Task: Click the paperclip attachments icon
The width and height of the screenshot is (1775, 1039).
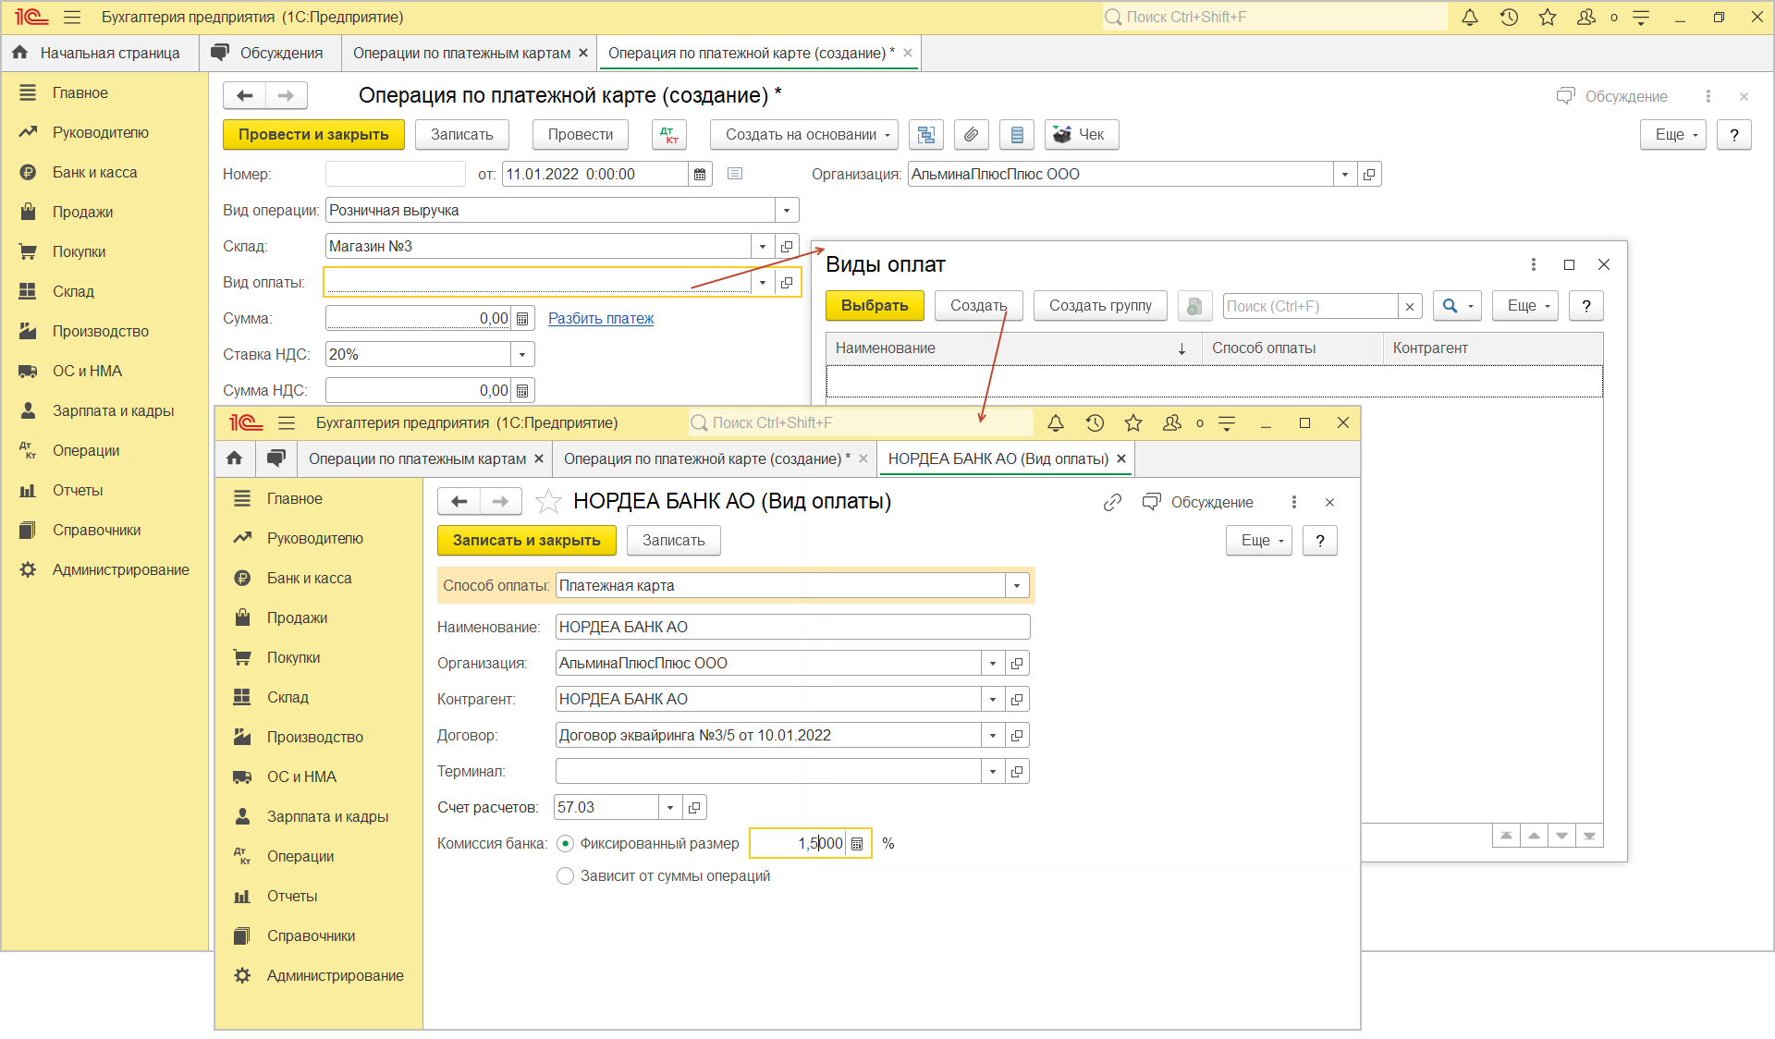Action: pyautogui.click(x=971, y=135)
